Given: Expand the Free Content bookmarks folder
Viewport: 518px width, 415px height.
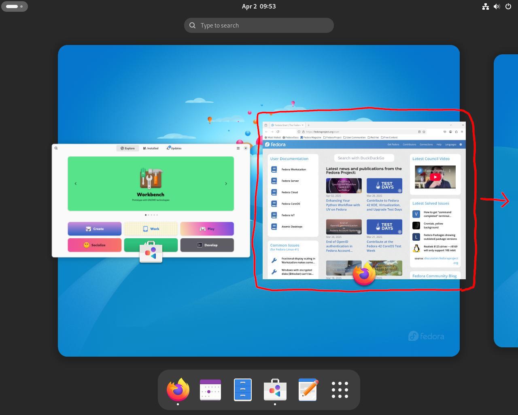Looking at the screenshot, I should [389, 137].
